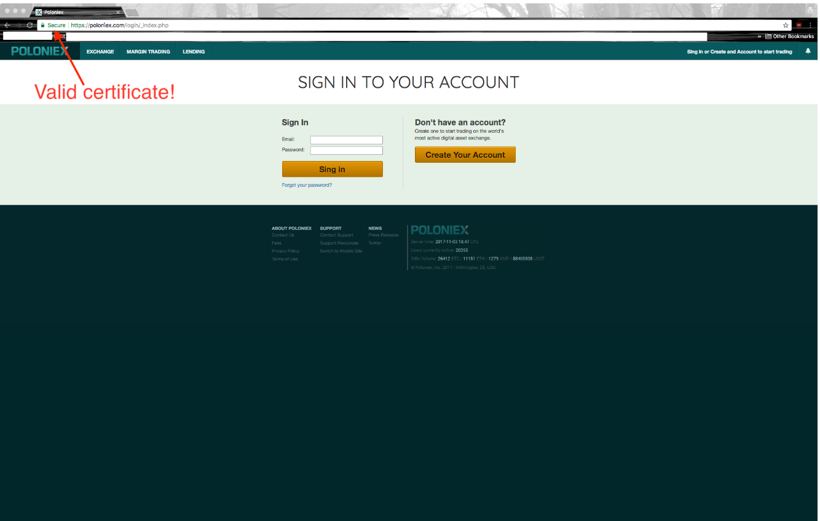Click the orange Sing in button
820x521 pixels.
[x=332, y=169]
